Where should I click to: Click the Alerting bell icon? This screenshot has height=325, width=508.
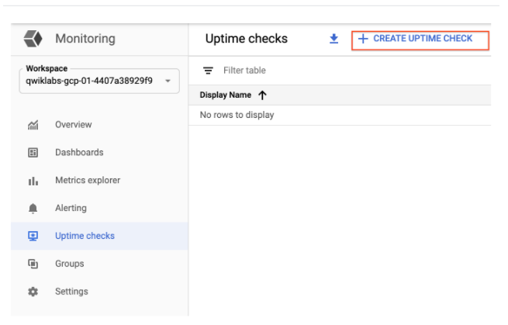point(33,209)
